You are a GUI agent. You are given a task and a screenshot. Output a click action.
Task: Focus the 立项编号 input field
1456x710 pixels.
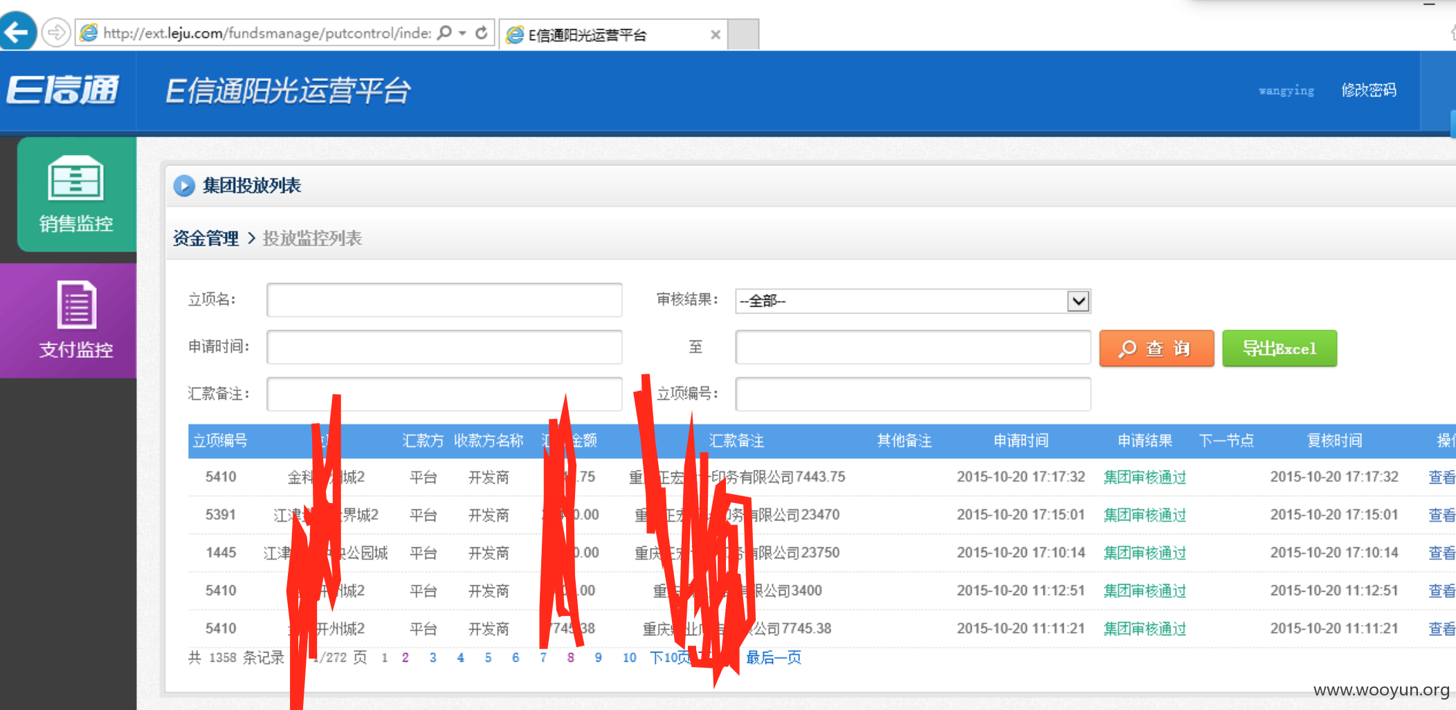pyautogui.click(x=913, y=394)
